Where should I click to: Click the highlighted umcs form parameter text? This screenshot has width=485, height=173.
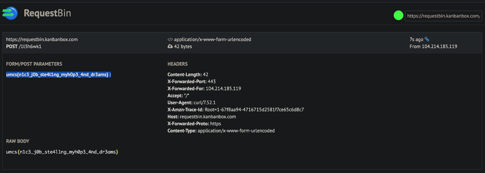coord(57,74)
